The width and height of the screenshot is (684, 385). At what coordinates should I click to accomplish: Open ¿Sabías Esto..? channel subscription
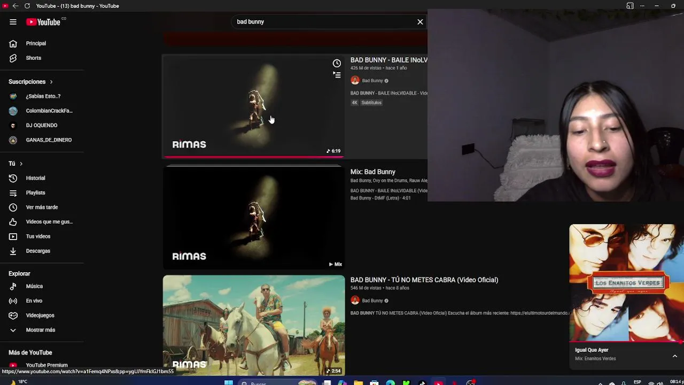(x=42, y=96)
